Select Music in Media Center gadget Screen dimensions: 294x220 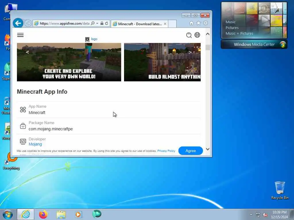coord(231,22)
